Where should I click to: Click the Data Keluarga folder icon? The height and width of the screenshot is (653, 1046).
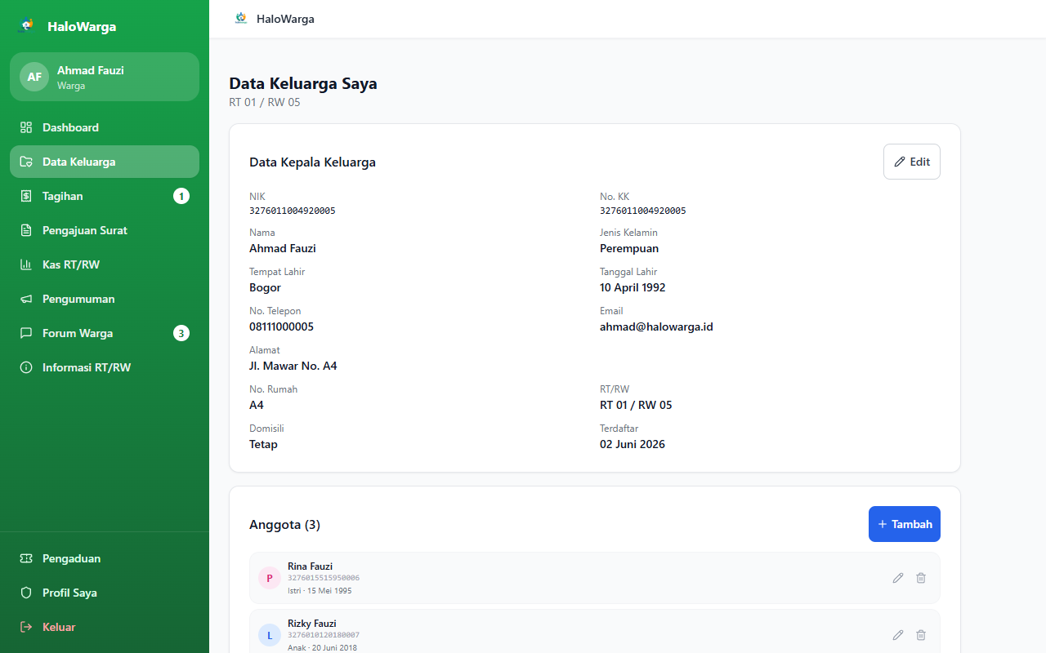pos(26,162)
